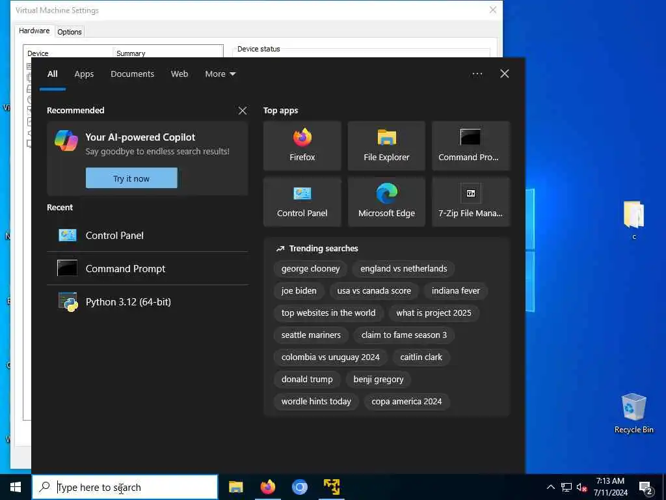The height and width of the screenshot is (500, 666).
Task: Show hidden system tray icons
Action: 550,487
